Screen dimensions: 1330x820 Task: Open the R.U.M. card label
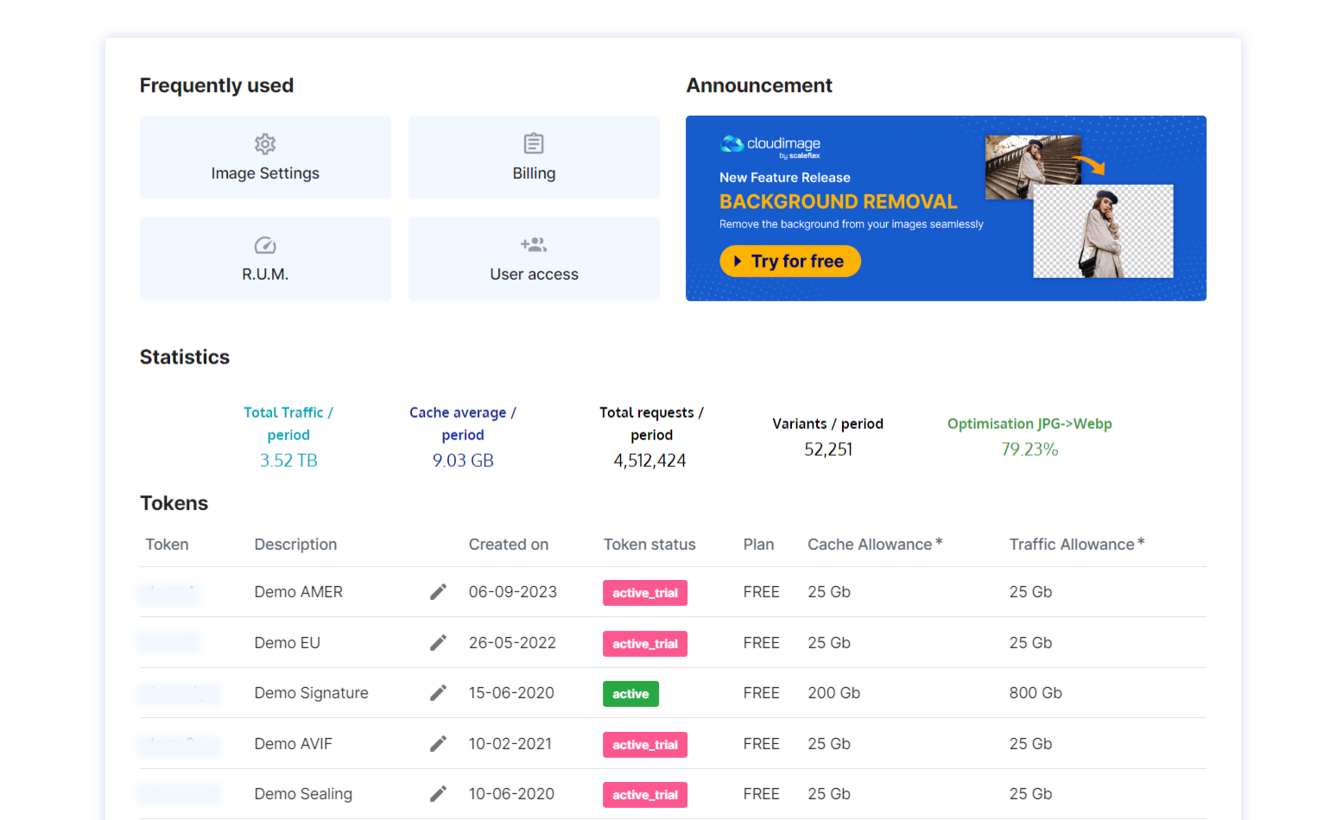[265, 274]
